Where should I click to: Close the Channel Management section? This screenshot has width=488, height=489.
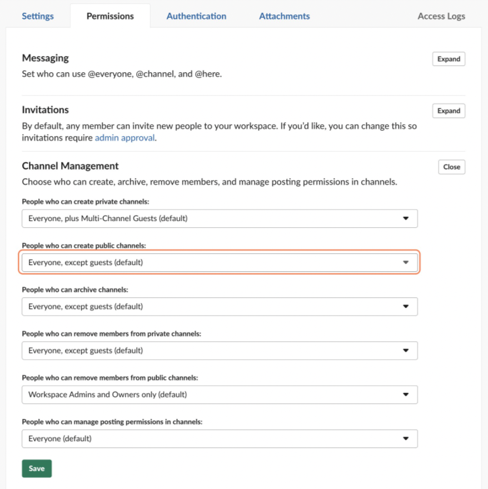451,167
